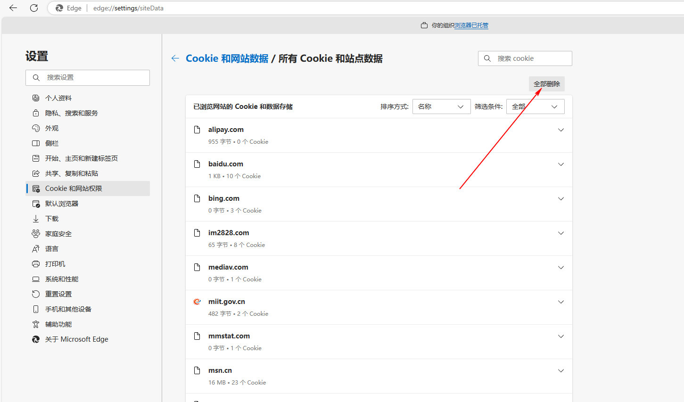Click the 系统和性能 laptop icon
684x402 pixels.
pos(36,279)
